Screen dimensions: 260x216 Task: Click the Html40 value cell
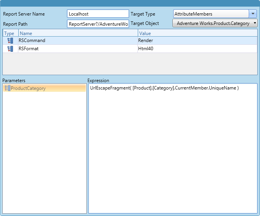pyautogui.click(x=197, y=49)
